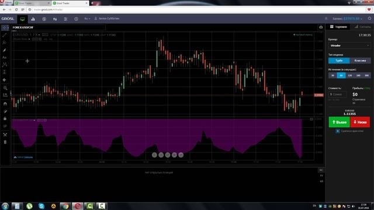Screen dimensions: 374x210
Task: Click the taskbar clock
Action: click(363, 206)
